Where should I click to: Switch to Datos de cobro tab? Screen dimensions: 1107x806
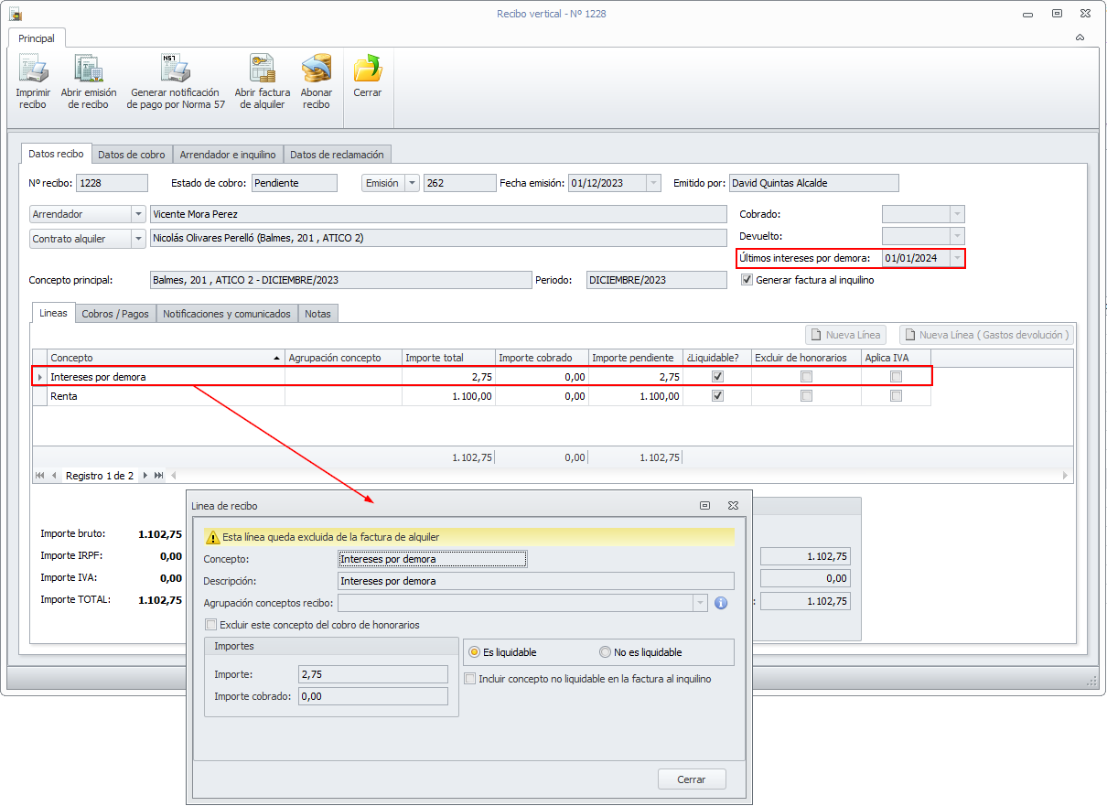pyautogui.click(x=132, y=155)
